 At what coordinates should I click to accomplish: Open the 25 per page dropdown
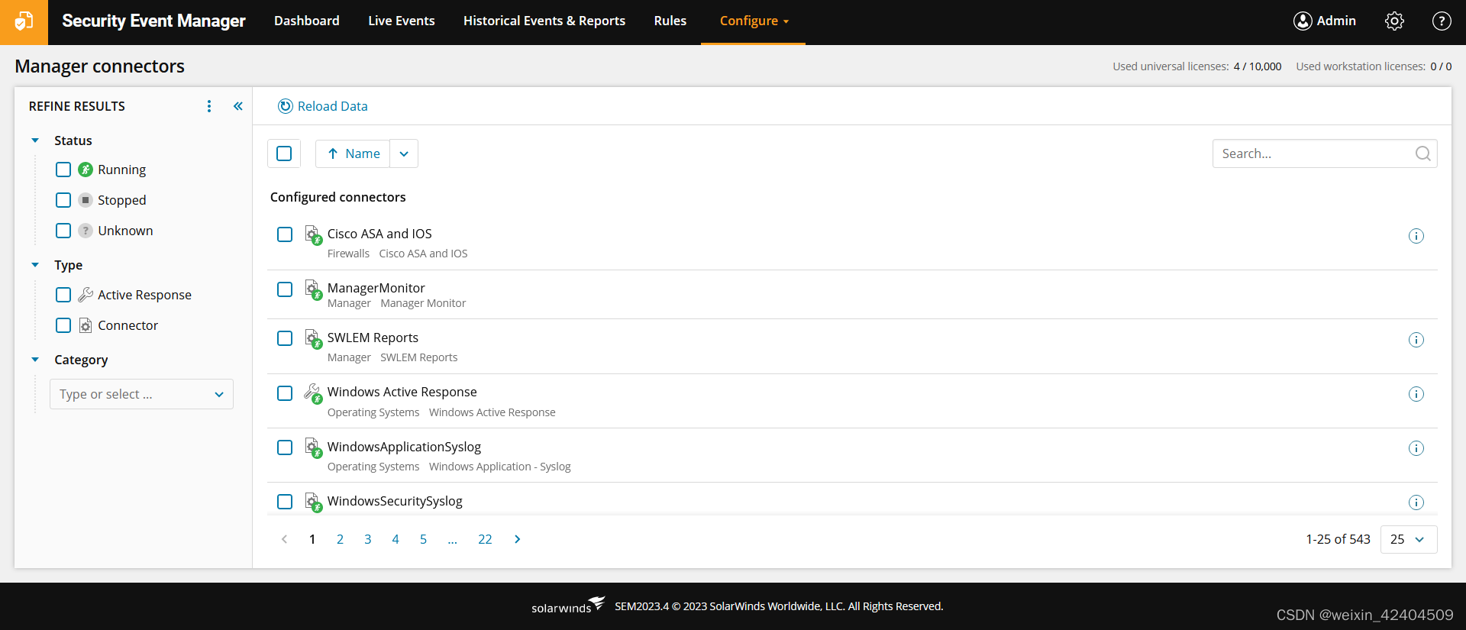point(1409,539)
